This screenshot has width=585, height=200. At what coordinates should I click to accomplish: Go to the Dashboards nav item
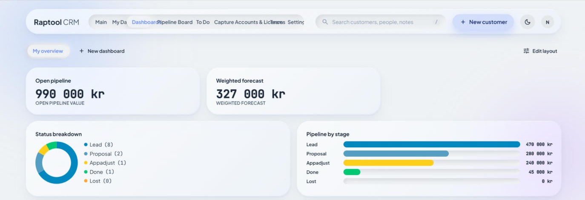click(x=145, y=22)
